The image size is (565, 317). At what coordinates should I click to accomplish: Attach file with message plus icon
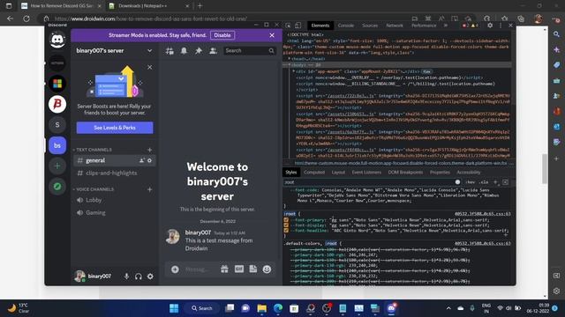point(175,269)
